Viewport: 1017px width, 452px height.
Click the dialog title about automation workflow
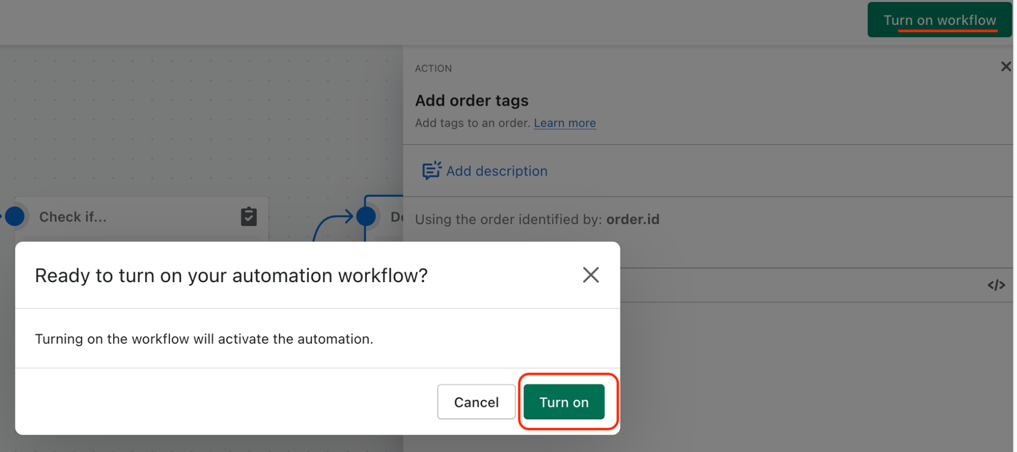tap(231, 275)
